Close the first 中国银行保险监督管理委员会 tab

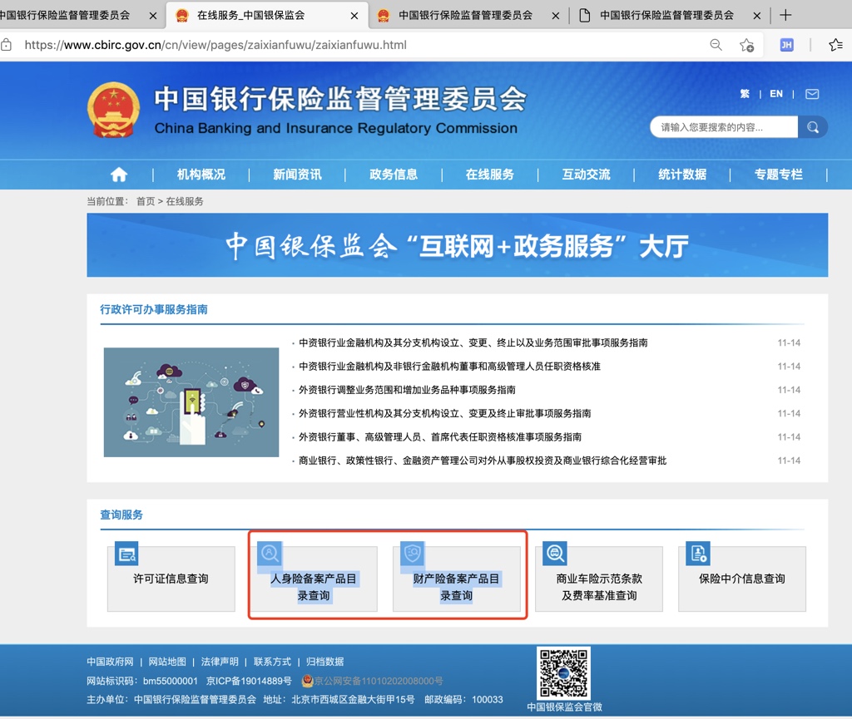click(153, 16)
